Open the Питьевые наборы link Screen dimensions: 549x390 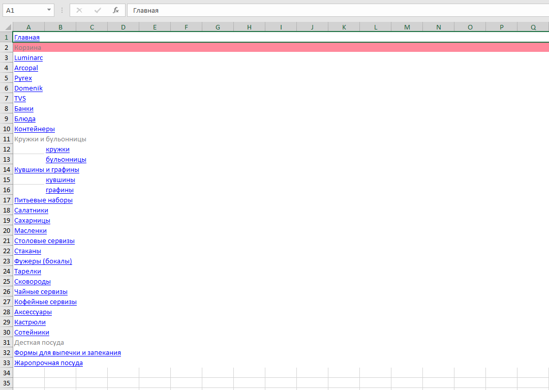[43, 200]
